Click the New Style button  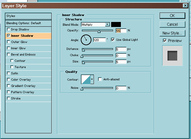pos(172,33)
